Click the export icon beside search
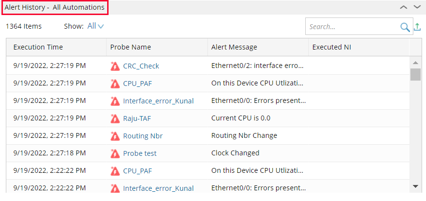This screenshot has width=426, height=201. click(x=417, y=27)
